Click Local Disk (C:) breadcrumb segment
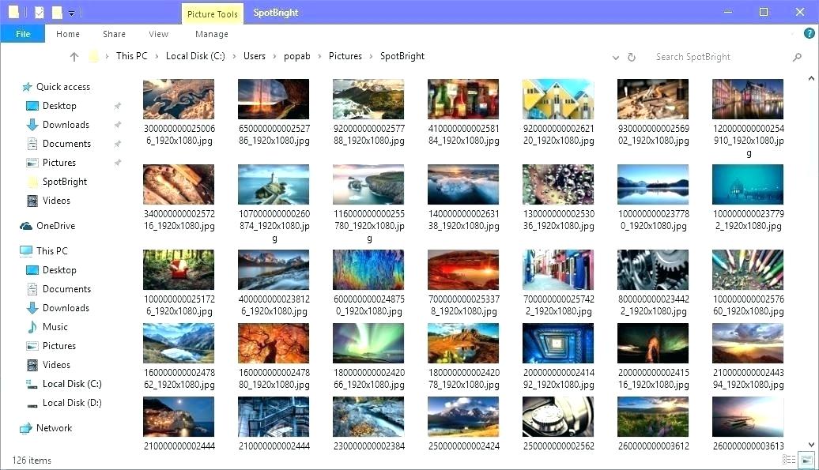This screenshot has height=470, width=819. click(195, 56)
